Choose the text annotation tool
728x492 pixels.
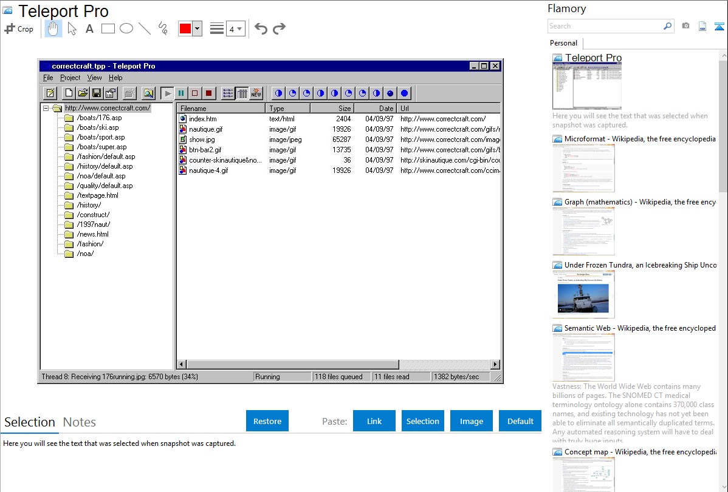pos(89,29)
